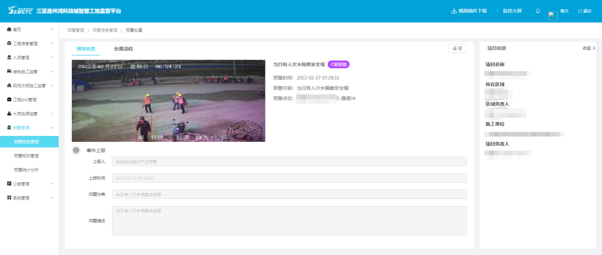Click the 大危险源监管 warning triangle icon

pyautogui.click(x=9, y=113)
